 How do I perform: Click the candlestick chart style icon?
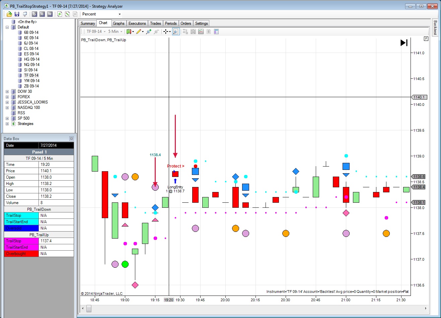tap(129, 31)
